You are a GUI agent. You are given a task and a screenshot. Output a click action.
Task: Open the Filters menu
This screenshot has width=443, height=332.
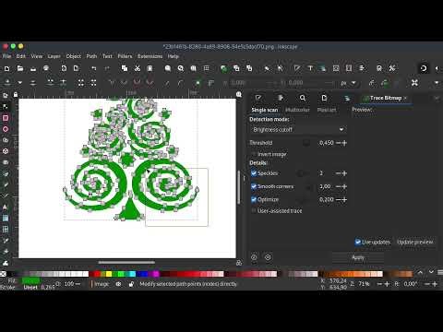(x=125, y=56)
